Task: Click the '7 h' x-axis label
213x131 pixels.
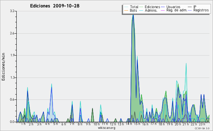Action: [72, 124]
